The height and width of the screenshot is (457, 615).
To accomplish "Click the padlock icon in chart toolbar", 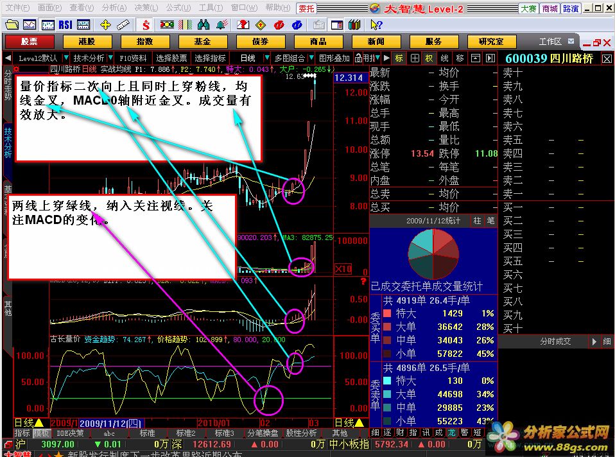I will click(358, 58).
